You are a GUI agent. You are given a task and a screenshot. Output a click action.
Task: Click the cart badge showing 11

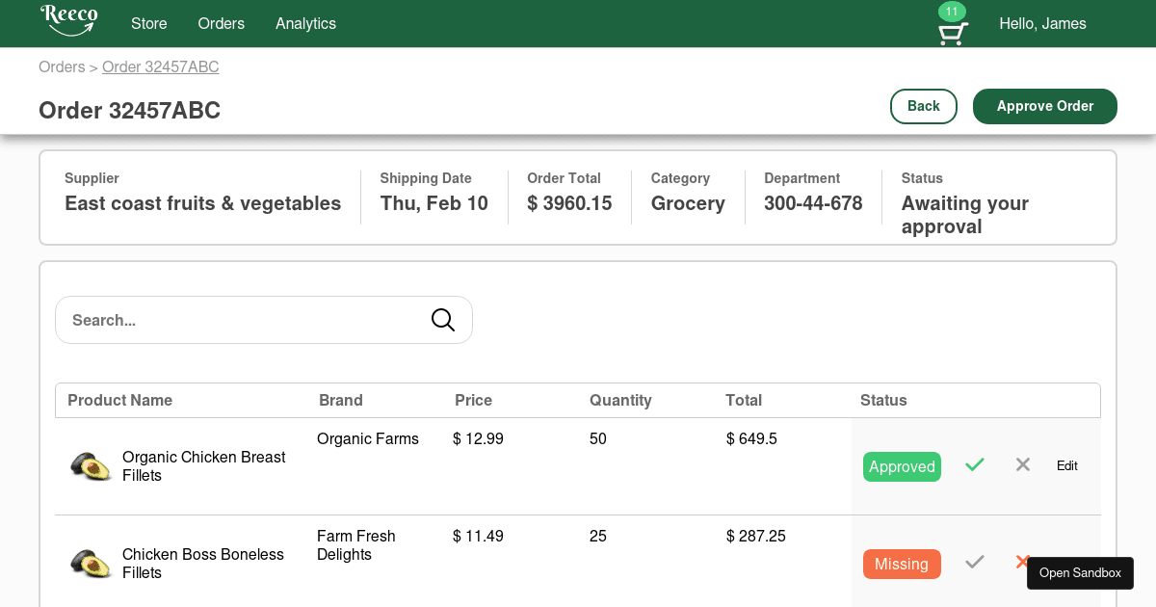(x=952, y=12)
